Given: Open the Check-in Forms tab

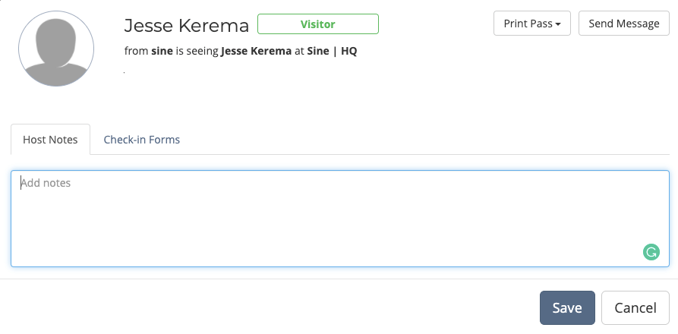Looking at the screenshot, I should [x=142, y=140].
